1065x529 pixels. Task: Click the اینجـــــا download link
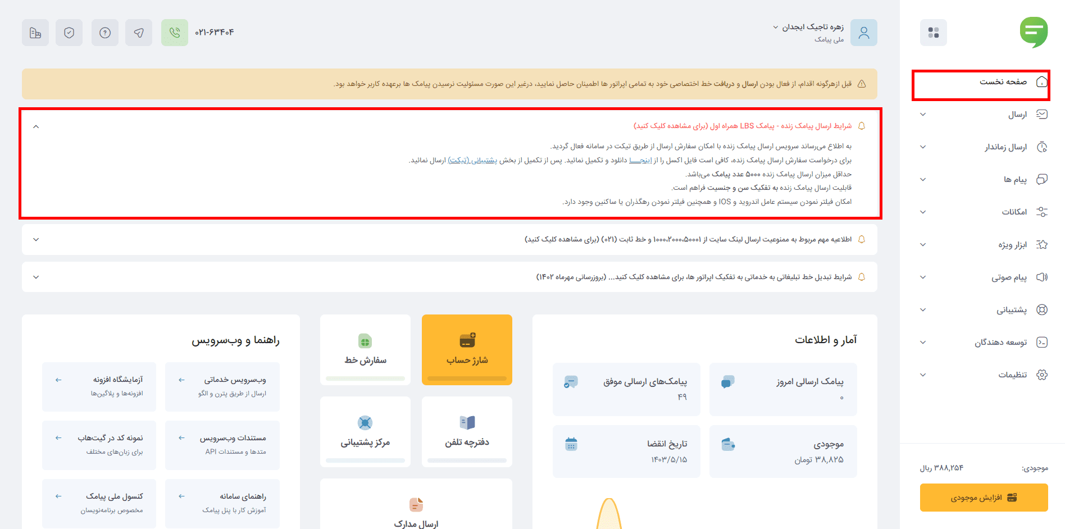tap(640, 160)
